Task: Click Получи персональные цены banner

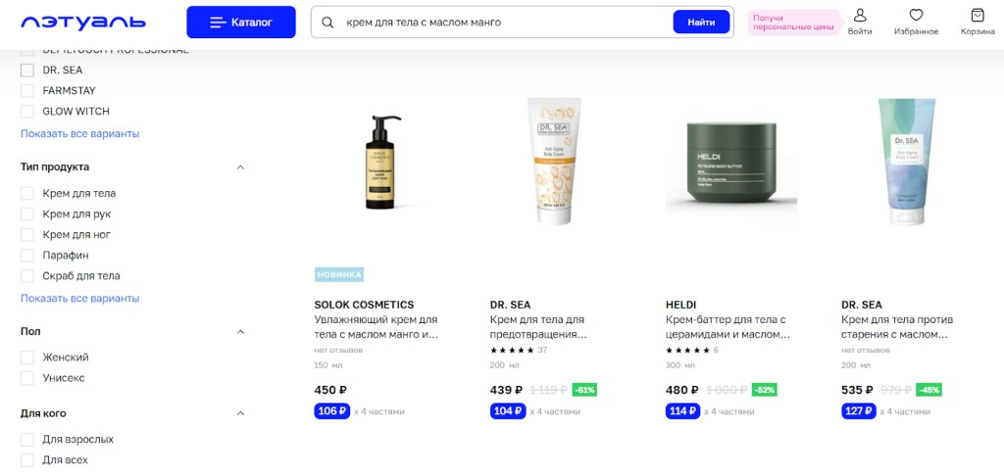Action: tap(793, 24)
